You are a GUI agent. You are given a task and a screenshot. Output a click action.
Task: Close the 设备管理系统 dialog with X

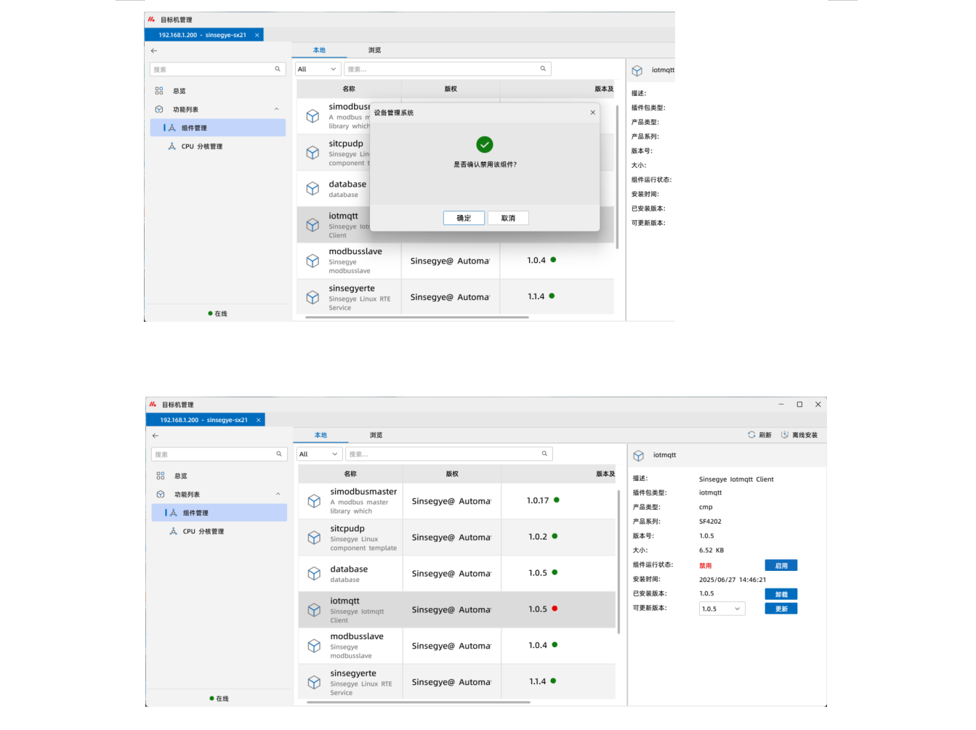point(592,113)
